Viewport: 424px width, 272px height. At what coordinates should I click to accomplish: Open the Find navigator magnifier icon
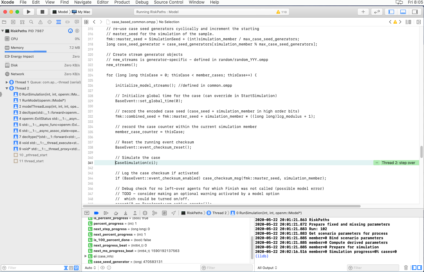tap(31, 22)
